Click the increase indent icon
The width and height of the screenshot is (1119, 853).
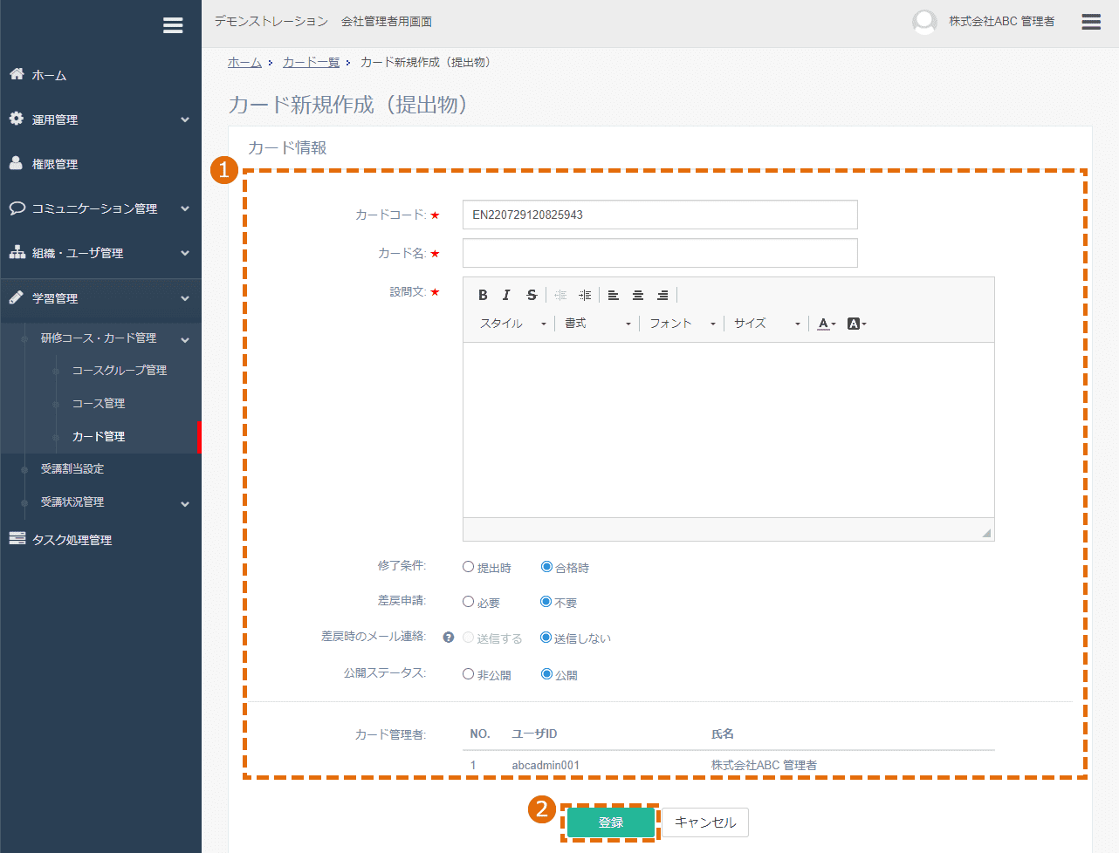pos(585,295)
